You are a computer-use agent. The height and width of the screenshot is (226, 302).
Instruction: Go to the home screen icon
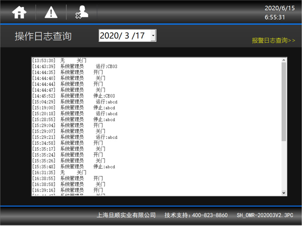[19, 13]
